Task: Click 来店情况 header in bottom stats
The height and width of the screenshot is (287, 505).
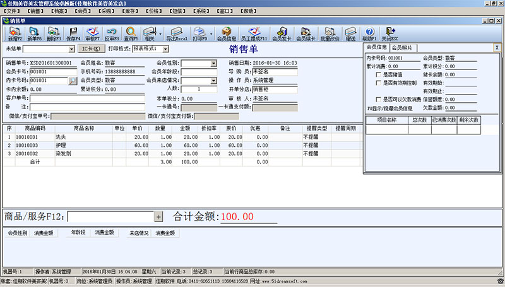Action: point(139,233)
